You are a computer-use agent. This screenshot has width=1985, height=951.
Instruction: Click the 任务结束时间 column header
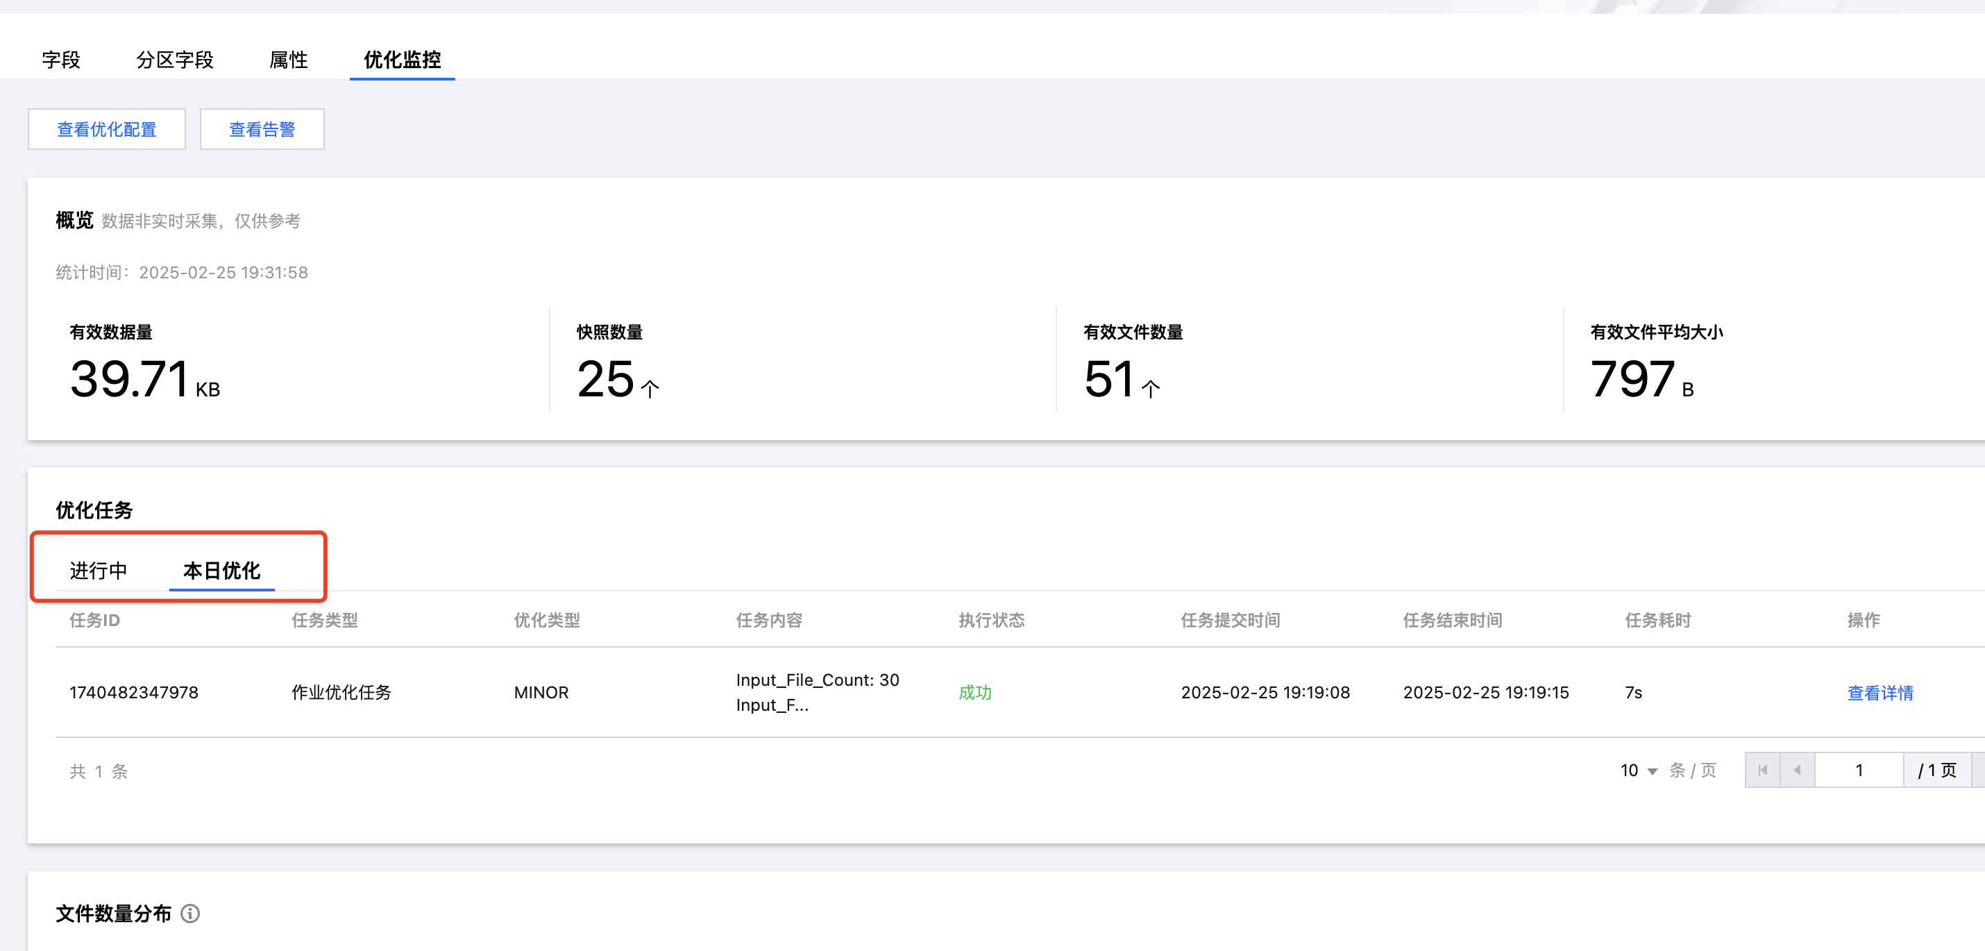(x=1453, y=620)
